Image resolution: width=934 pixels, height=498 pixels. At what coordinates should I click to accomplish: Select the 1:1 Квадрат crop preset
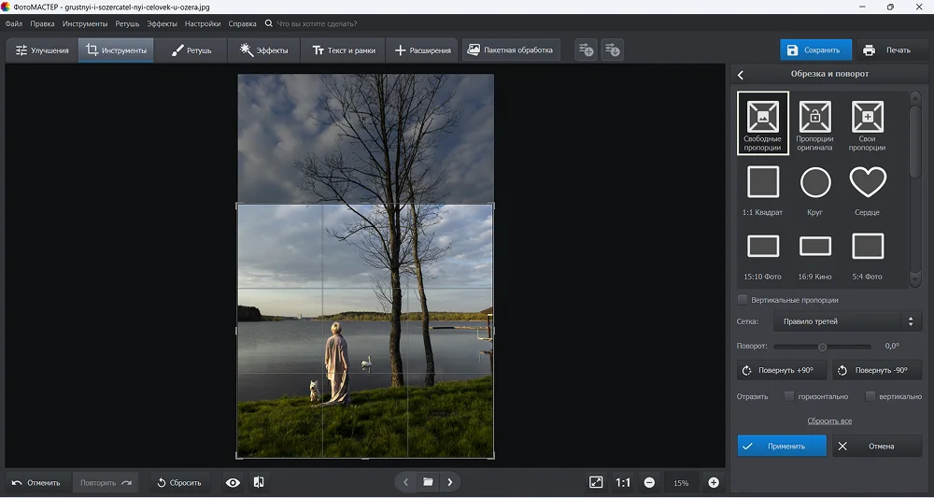tap(763, 182)
